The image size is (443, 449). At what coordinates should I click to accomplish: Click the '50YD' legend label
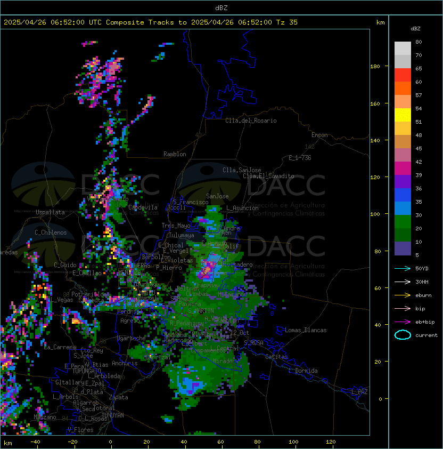(422, 268)
